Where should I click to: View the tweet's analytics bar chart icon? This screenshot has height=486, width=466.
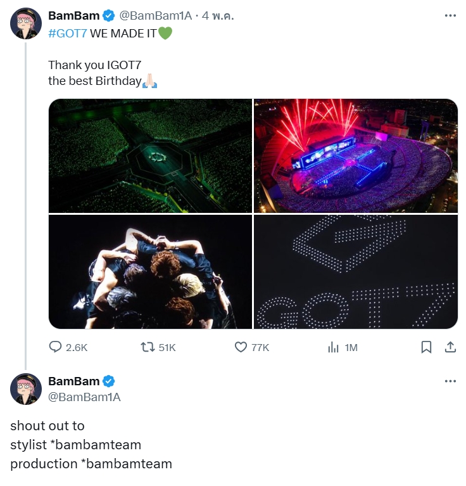(333, 347)
